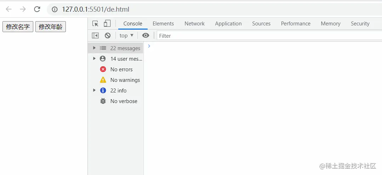Click the 修改年龄 button
Screen dimensions: 382x175
pos(51,27)
